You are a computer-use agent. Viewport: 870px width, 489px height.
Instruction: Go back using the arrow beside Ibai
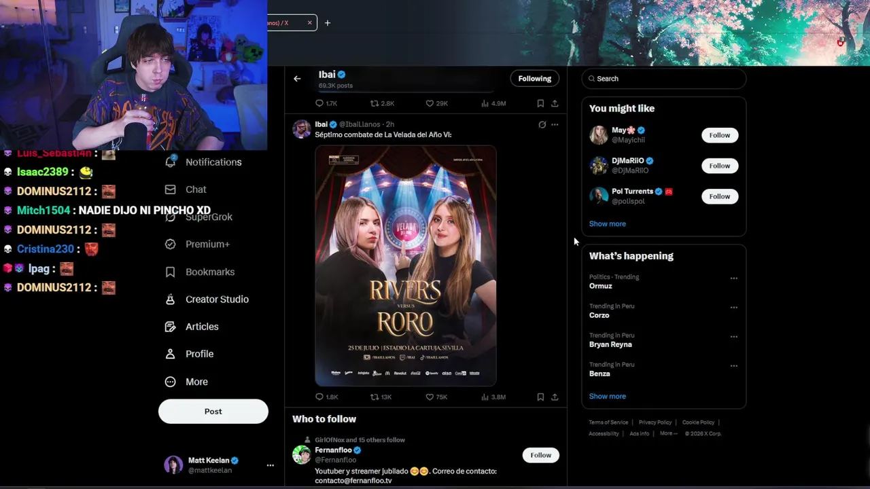click(297, 79)
